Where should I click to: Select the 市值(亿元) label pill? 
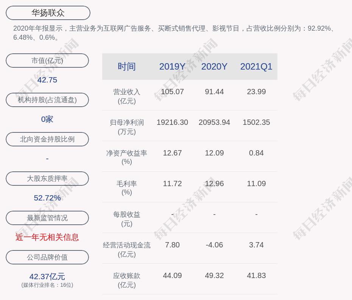click(47, 61)
